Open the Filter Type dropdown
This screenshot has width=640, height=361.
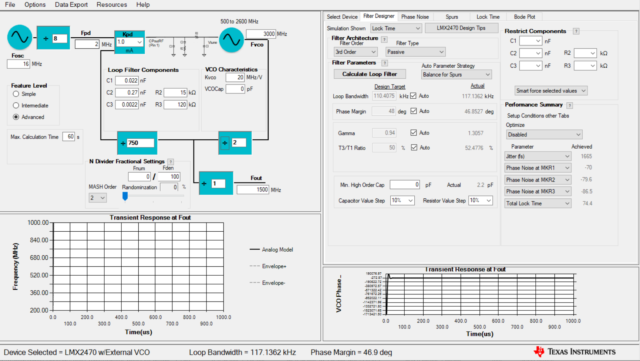pos(415,52)
